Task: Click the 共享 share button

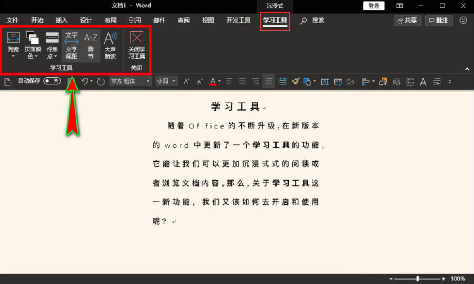Action: (407, 21)
